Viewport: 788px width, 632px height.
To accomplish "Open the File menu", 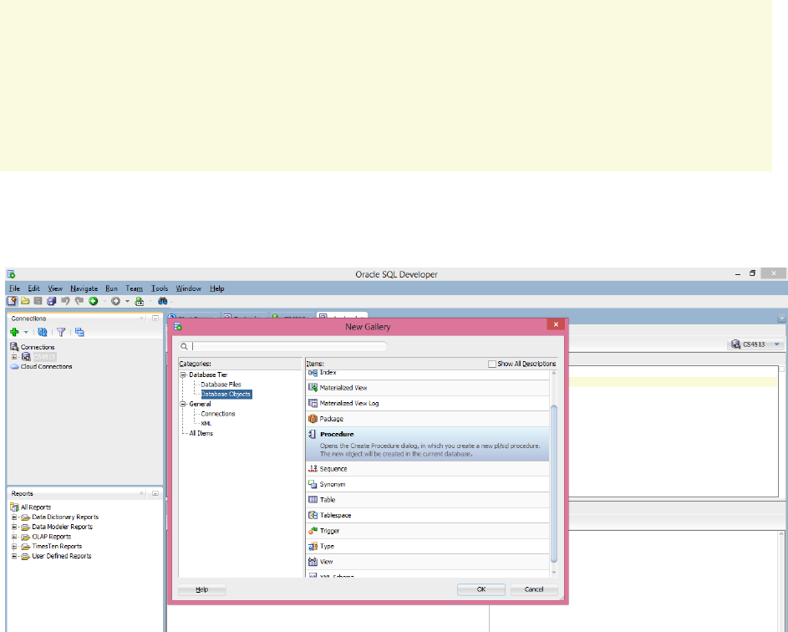I will [14, 288].
